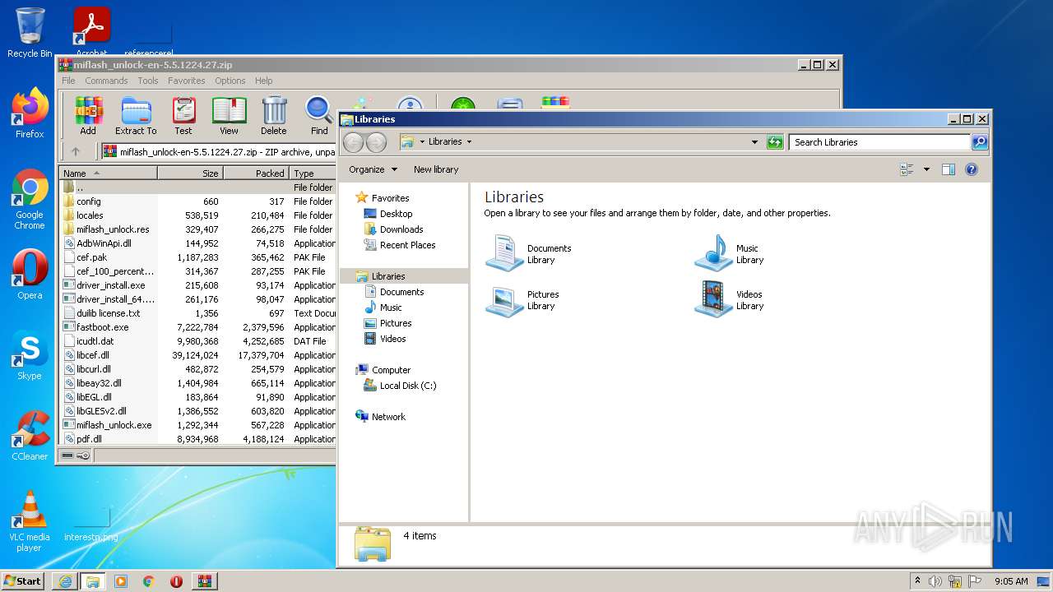This screenshot has width=1053, height=592.
Task: Select Network in navigation pane
Action: pos(388,417)
